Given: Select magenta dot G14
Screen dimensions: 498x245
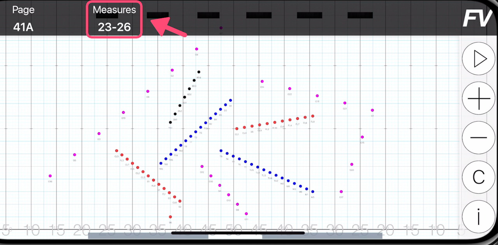Looking at the screenshot, I should [262, 81].
